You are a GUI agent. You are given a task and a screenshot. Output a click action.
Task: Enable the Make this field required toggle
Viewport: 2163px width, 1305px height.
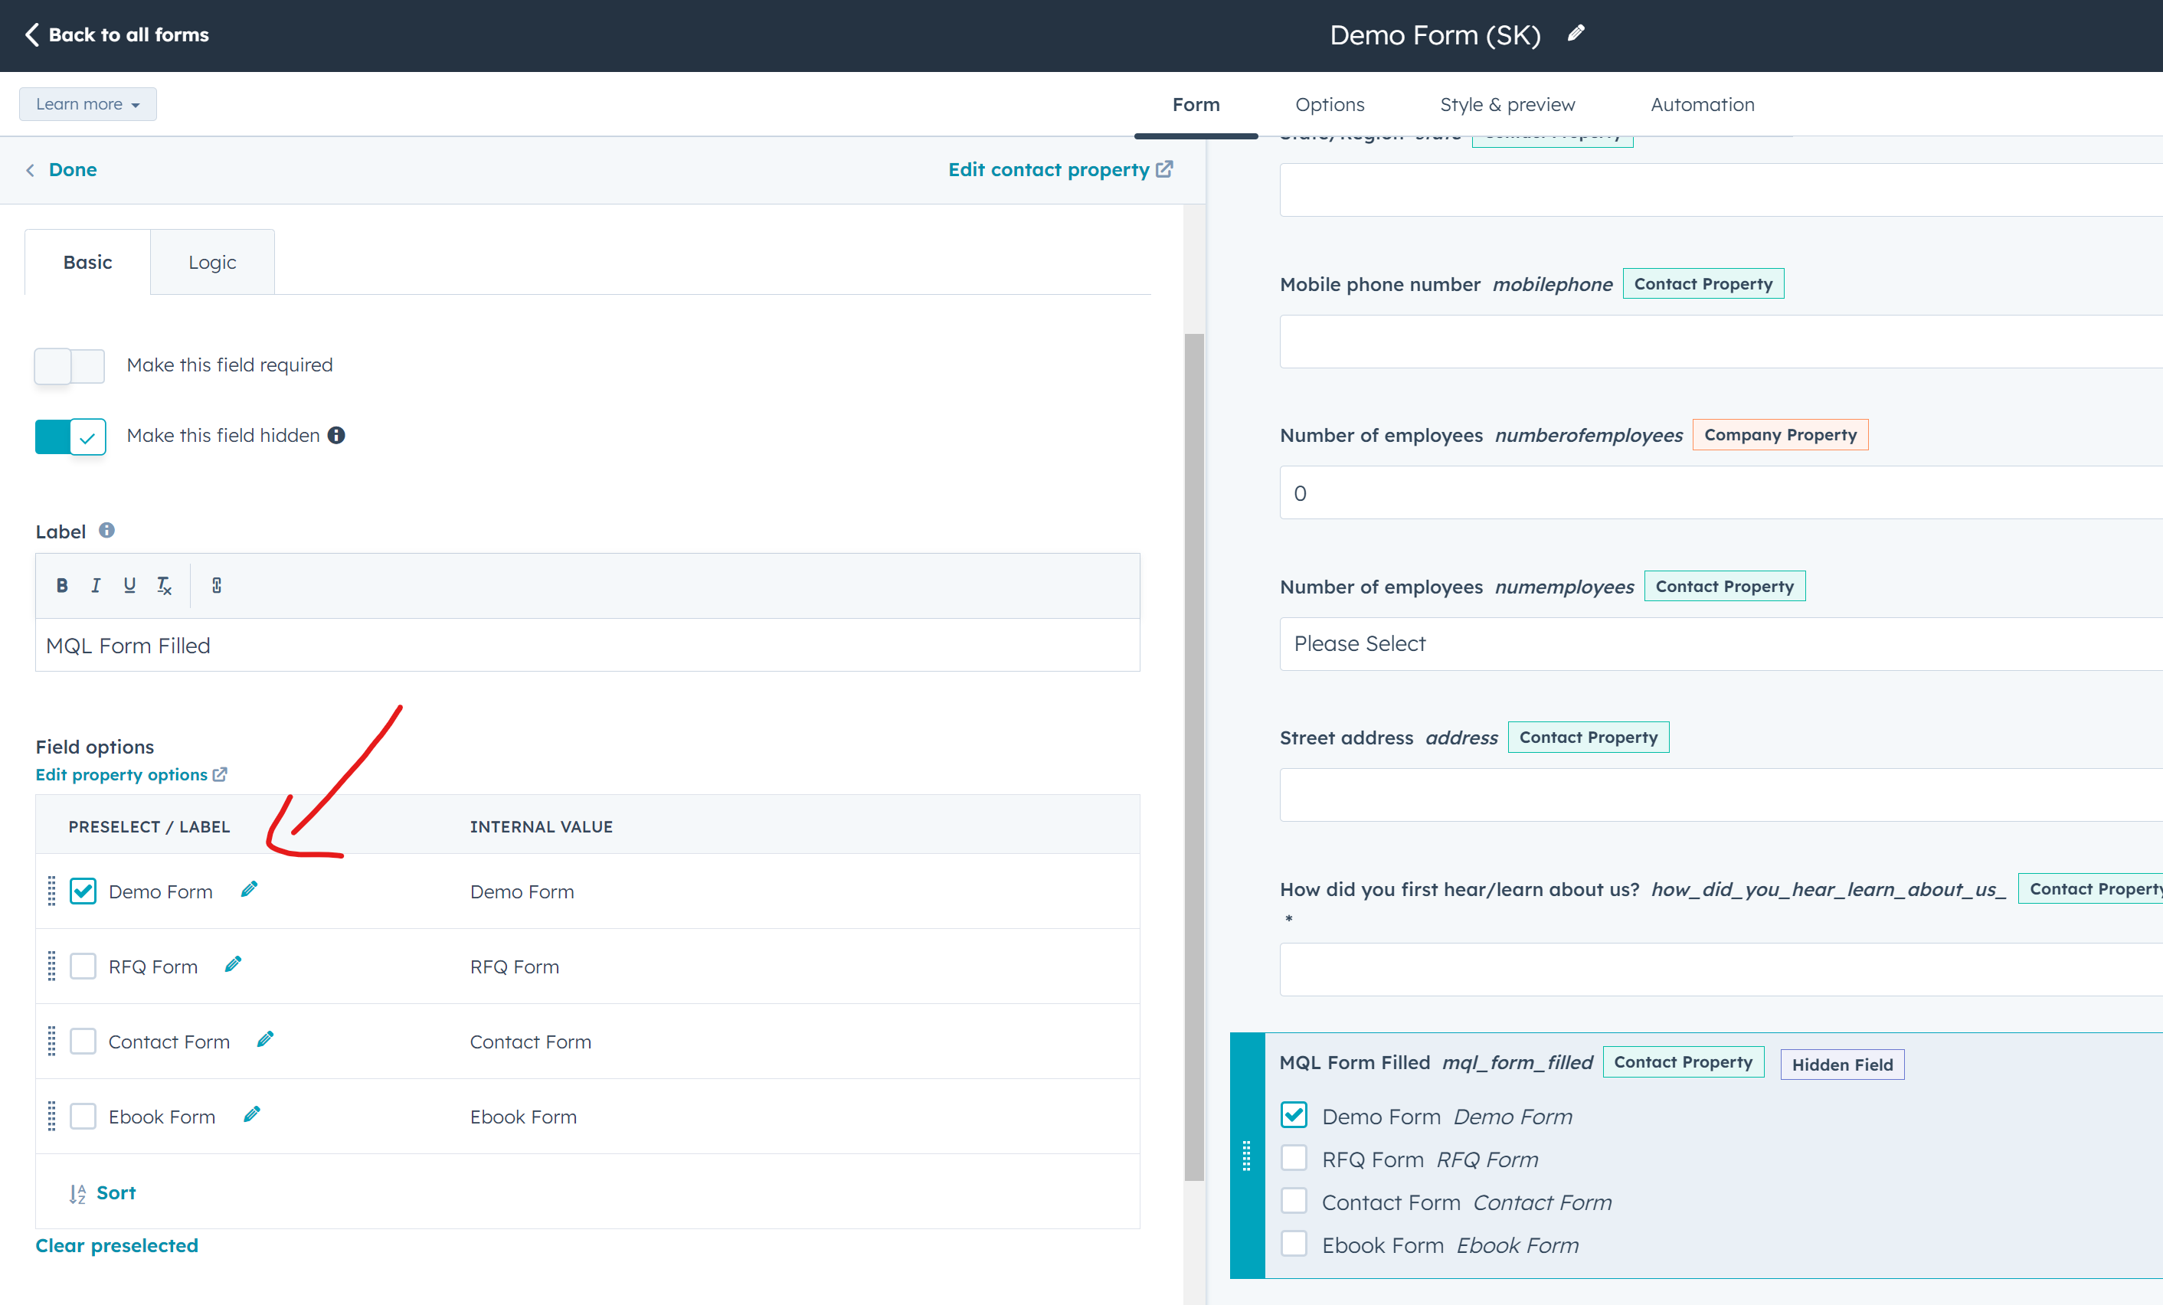68,366
